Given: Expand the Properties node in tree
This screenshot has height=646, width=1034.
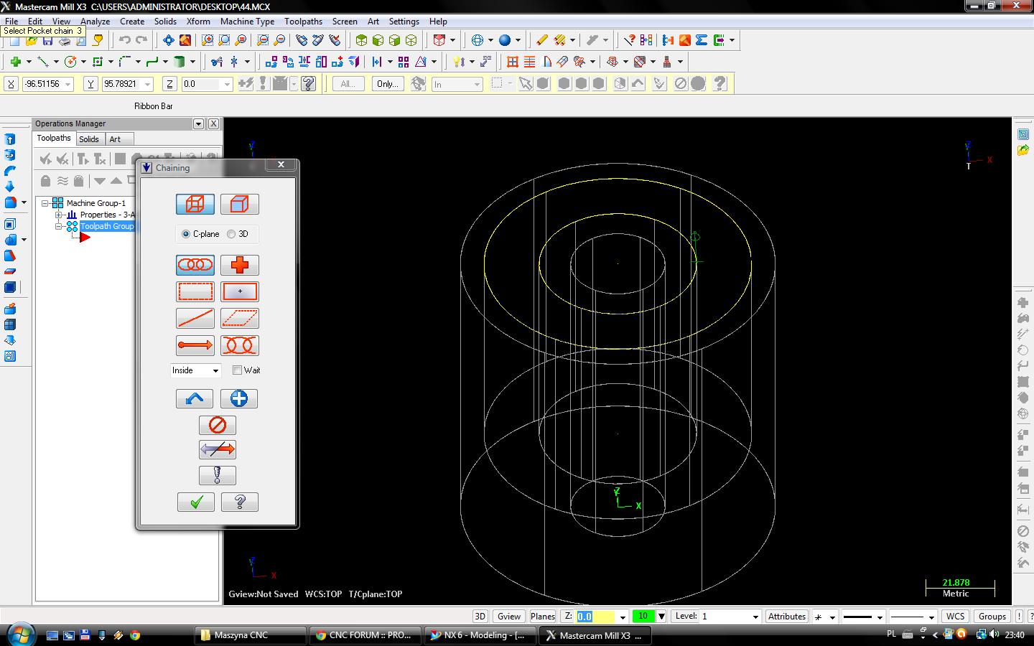Looking at the screenshot, I should [x=60, y=215].
